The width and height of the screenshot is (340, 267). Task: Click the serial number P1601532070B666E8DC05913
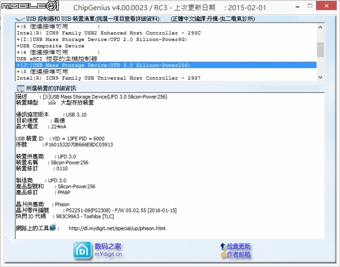click(x=79, y=145)
